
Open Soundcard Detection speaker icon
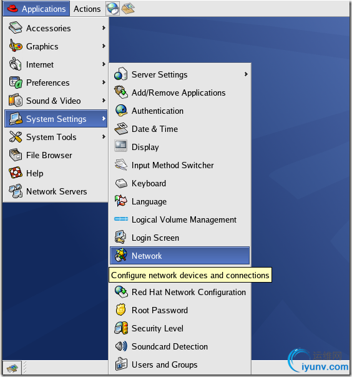(121, 346)
